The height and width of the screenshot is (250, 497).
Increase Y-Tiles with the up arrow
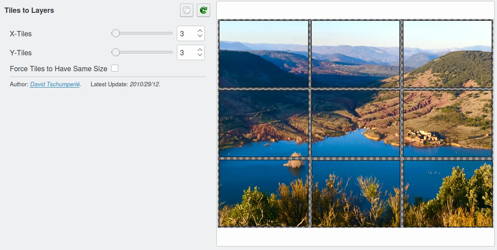pyautogui.click(x=200, y=50)
